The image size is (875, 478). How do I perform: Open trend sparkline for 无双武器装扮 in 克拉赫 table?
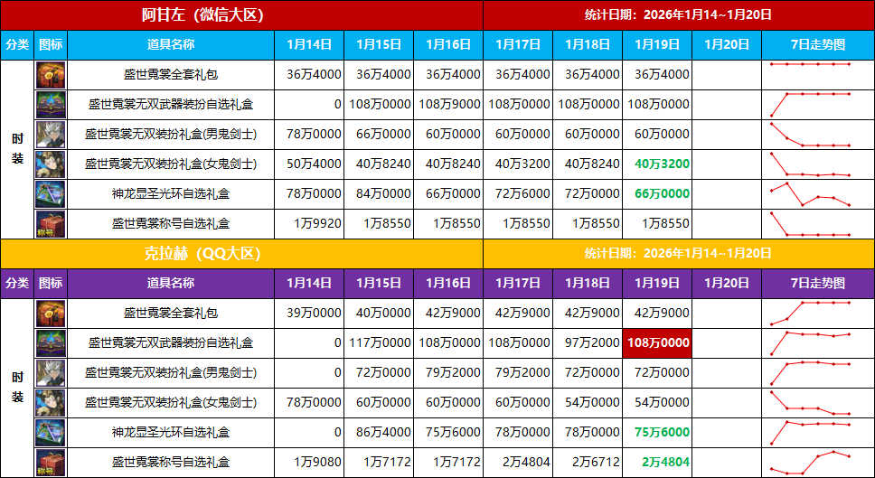[810, 343]
